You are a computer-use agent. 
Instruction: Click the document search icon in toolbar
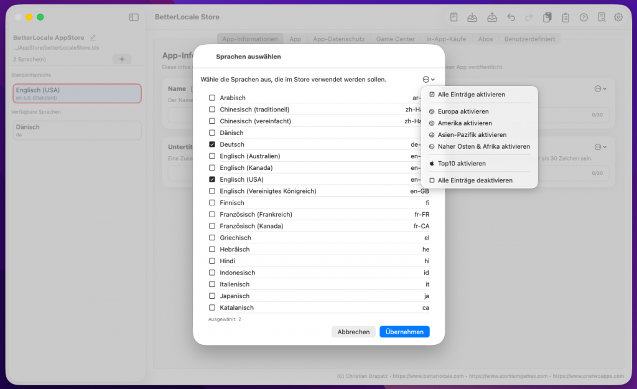(601, 17)
